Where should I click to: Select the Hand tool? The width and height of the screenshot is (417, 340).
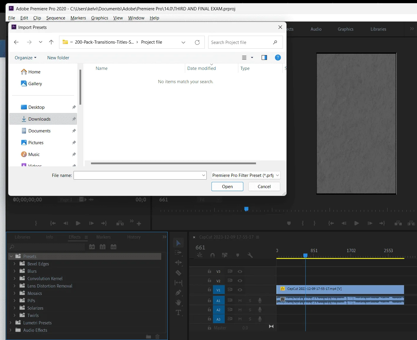pos(178,303)
